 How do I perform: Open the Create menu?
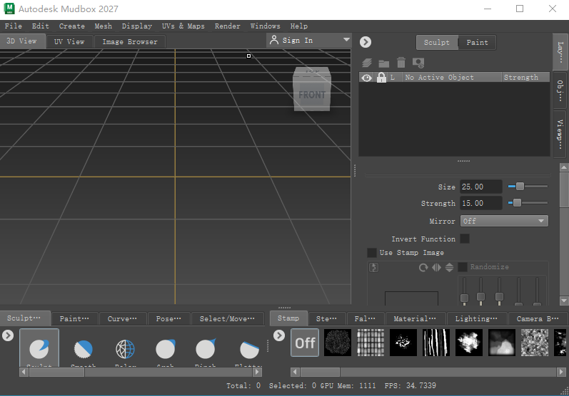coord(72,26)
